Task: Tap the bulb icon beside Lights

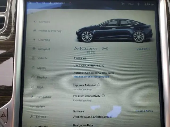Action: [x=33, y=67]
